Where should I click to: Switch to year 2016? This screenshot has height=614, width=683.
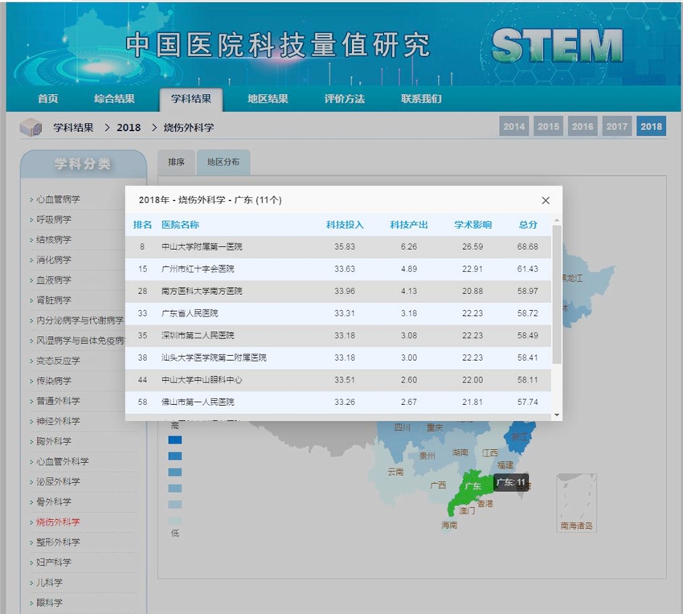coord(583,126)
